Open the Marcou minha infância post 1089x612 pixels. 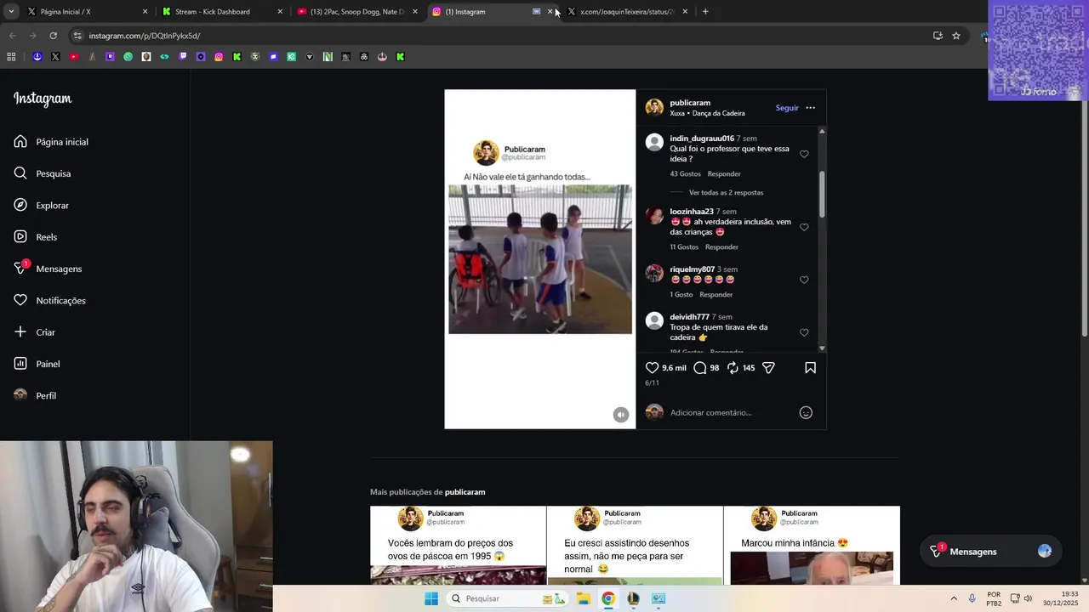click(812, 546)
